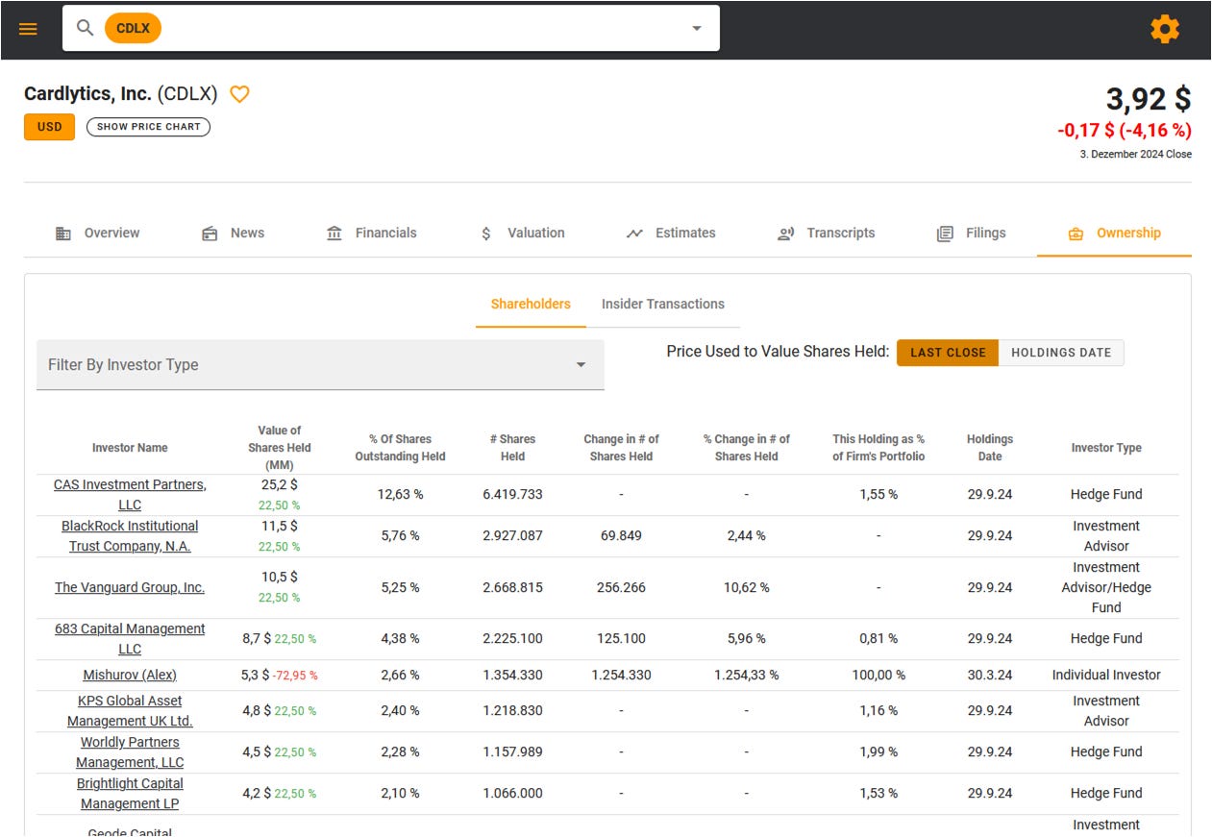This screenshot has height=837, width=1212.
Task: Click Value of Shares Held column header
Action: [280, 448]
